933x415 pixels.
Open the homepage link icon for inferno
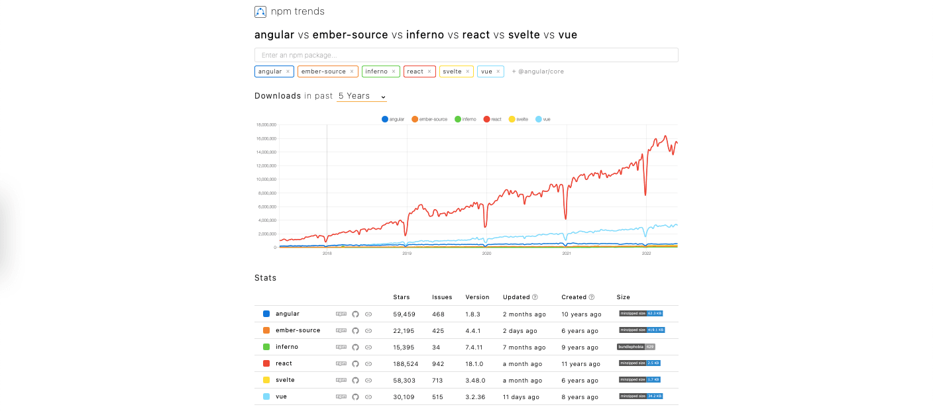(368, 347)
